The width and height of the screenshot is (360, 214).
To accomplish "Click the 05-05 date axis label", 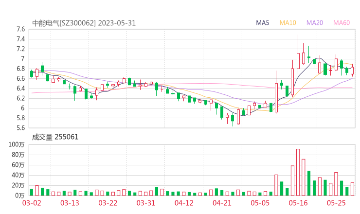I will [260, 203].
